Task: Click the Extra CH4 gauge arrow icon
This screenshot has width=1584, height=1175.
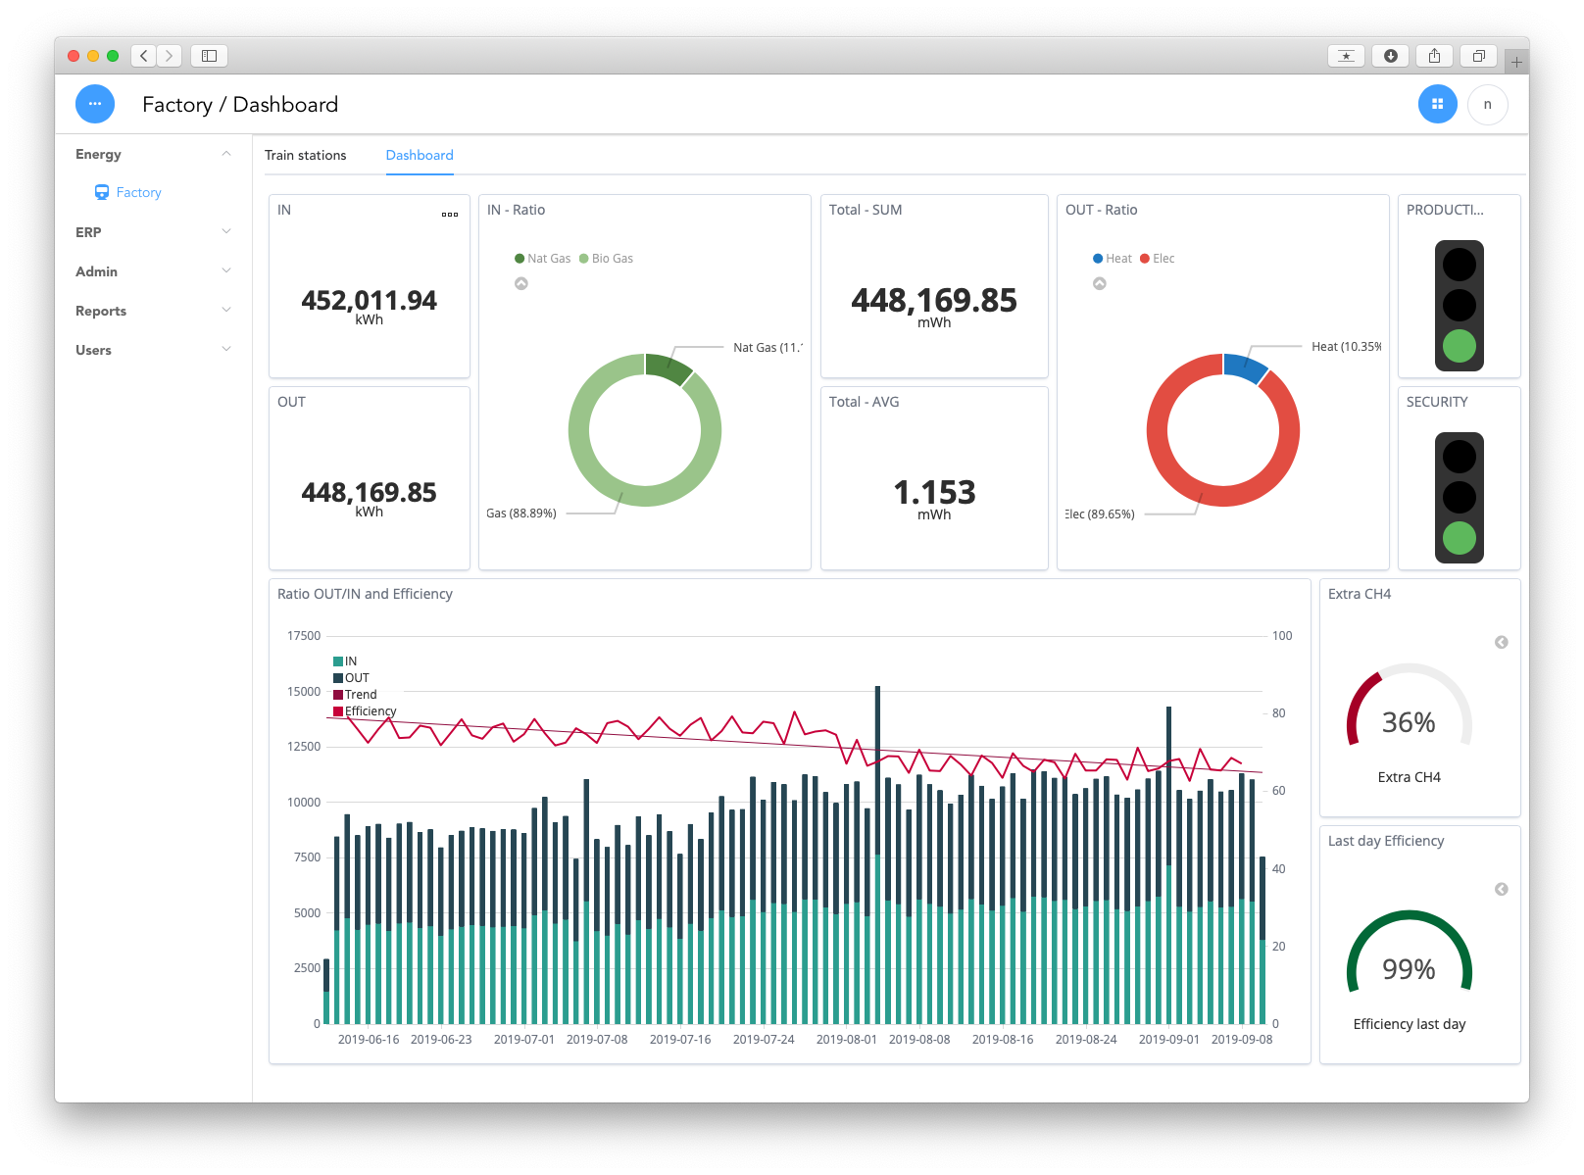Action: click(1501, 642)
